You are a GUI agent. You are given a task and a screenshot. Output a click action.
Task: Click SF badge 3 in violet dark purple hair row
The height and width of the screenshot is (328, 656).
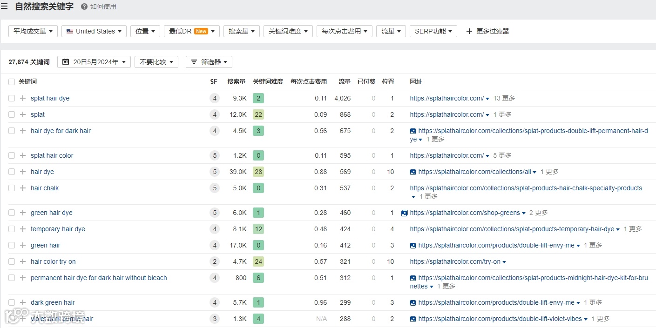215,319
